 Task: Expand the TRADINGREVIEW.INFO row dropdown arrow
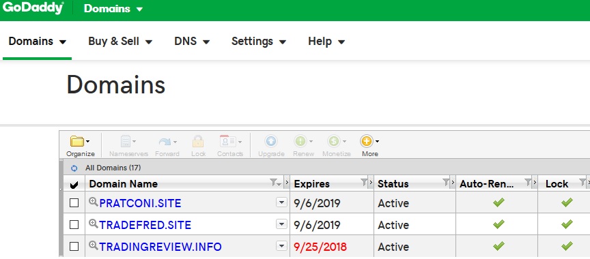[x=281, y=246]
